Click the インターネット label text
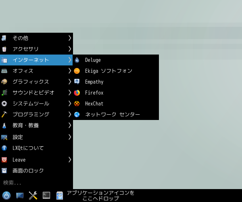The height and width of the screenshot is (202, 242). pyautogui.click(x=31, y=60)
